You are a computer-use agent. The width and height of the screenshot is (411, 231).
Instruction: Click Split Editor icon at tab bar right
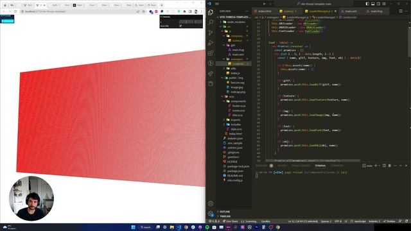pos(401,12)
